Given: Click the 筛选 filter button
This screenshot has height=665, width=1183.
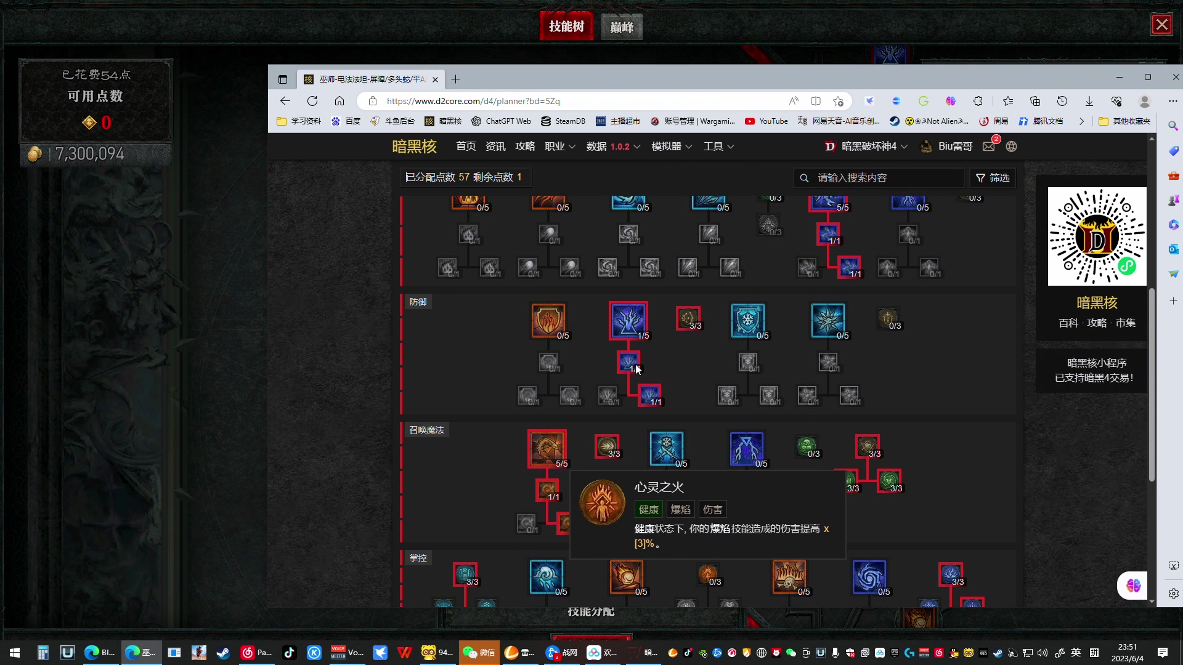Looking at the screenshot, I should (993, 178).
